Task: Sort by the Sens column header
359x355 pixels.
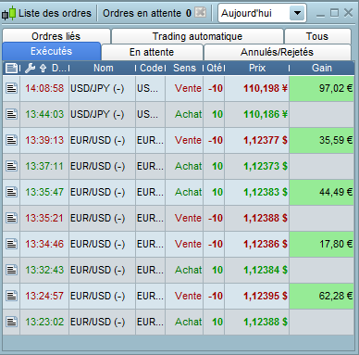Action: click(184, 68)
